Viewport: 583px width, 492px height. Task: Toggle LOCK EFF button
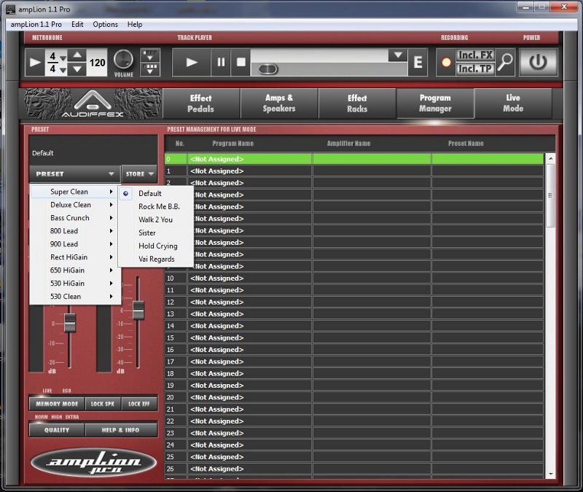139,404
